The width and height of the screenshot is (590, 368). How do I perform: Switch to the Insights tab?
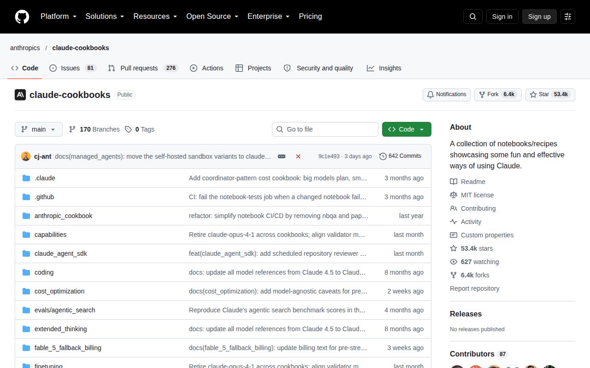(x=384, y=68)
